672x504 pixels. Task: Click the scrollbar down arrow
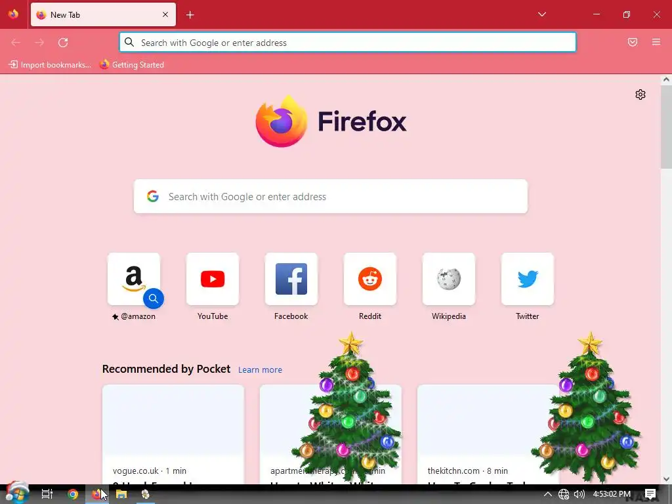pos(666,479)
